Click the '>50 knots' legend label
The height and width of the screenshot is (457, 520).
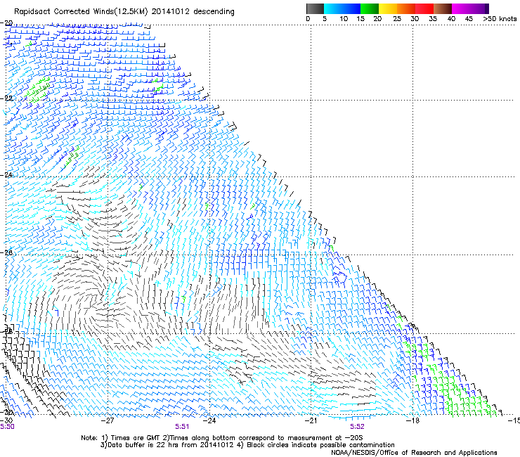pyautogui.click(x=500, y=19)
